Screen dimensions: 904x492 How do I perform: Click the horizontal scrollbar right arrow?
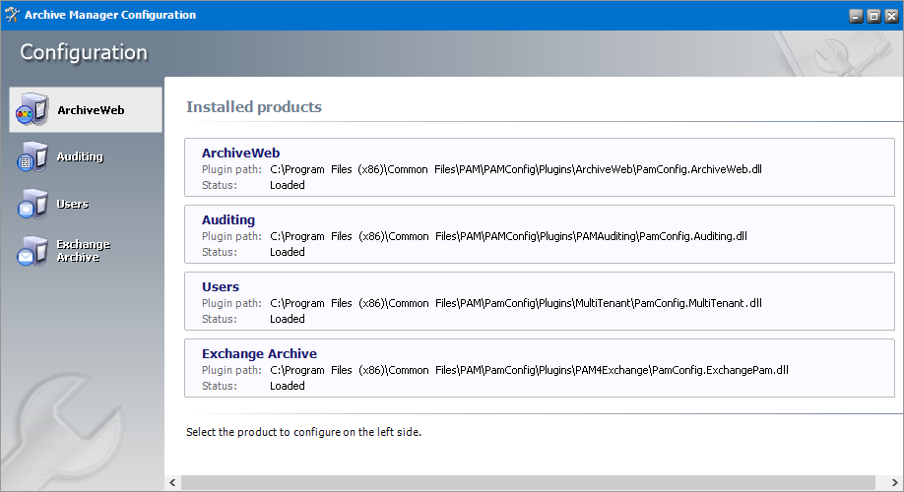point(895,483)
